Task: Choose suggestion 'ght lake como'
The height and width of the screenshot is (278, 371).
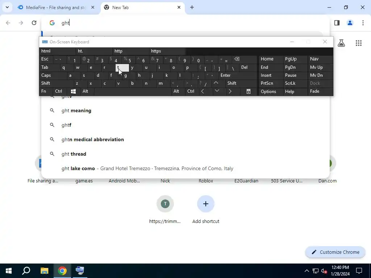Action: coord(185,169)
